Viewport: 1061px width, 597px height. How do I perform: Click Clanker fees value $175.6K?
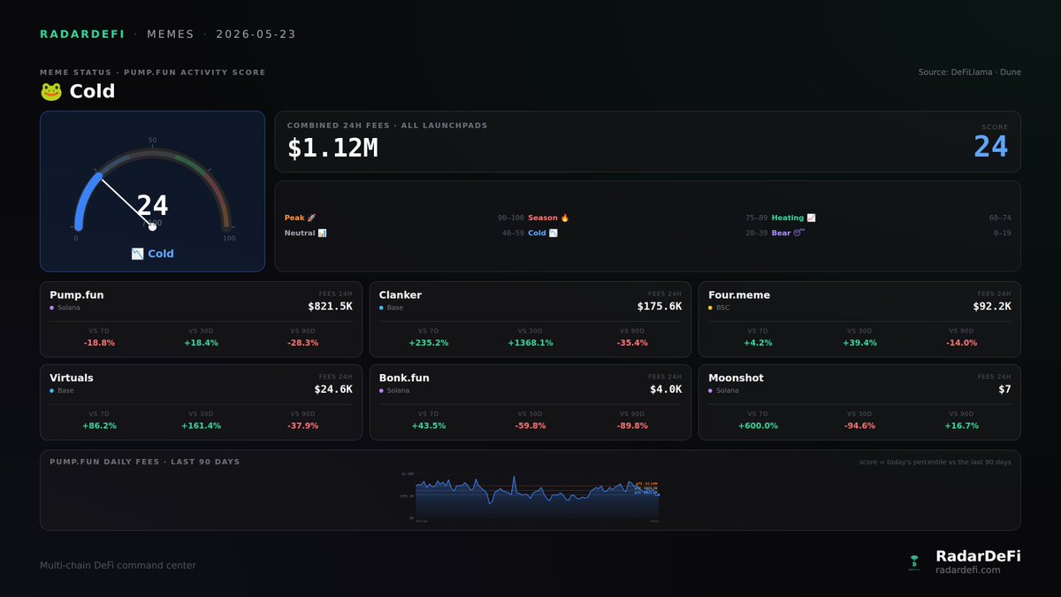coord(660,306)
